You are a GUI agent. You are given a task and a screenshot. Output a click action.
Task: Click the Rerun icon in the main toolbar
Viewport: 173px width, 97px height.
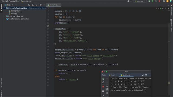[149, 1]
